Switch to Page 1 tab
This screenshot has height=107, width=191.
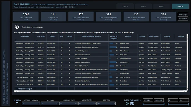coord(125,6)
